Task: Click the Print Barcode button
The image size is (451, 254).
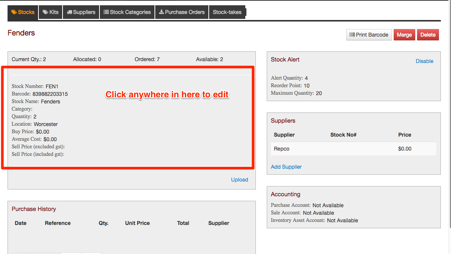Action: [369, 35]
